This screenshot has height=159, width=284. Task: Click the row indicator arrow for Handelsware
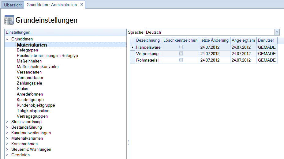[132, 47]
